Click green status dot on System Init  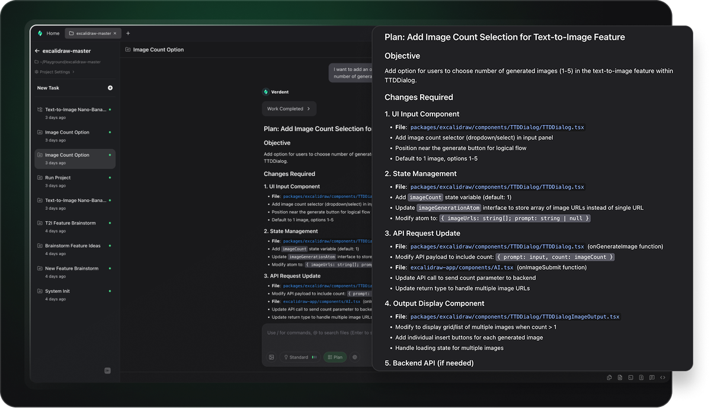point(110,291)
